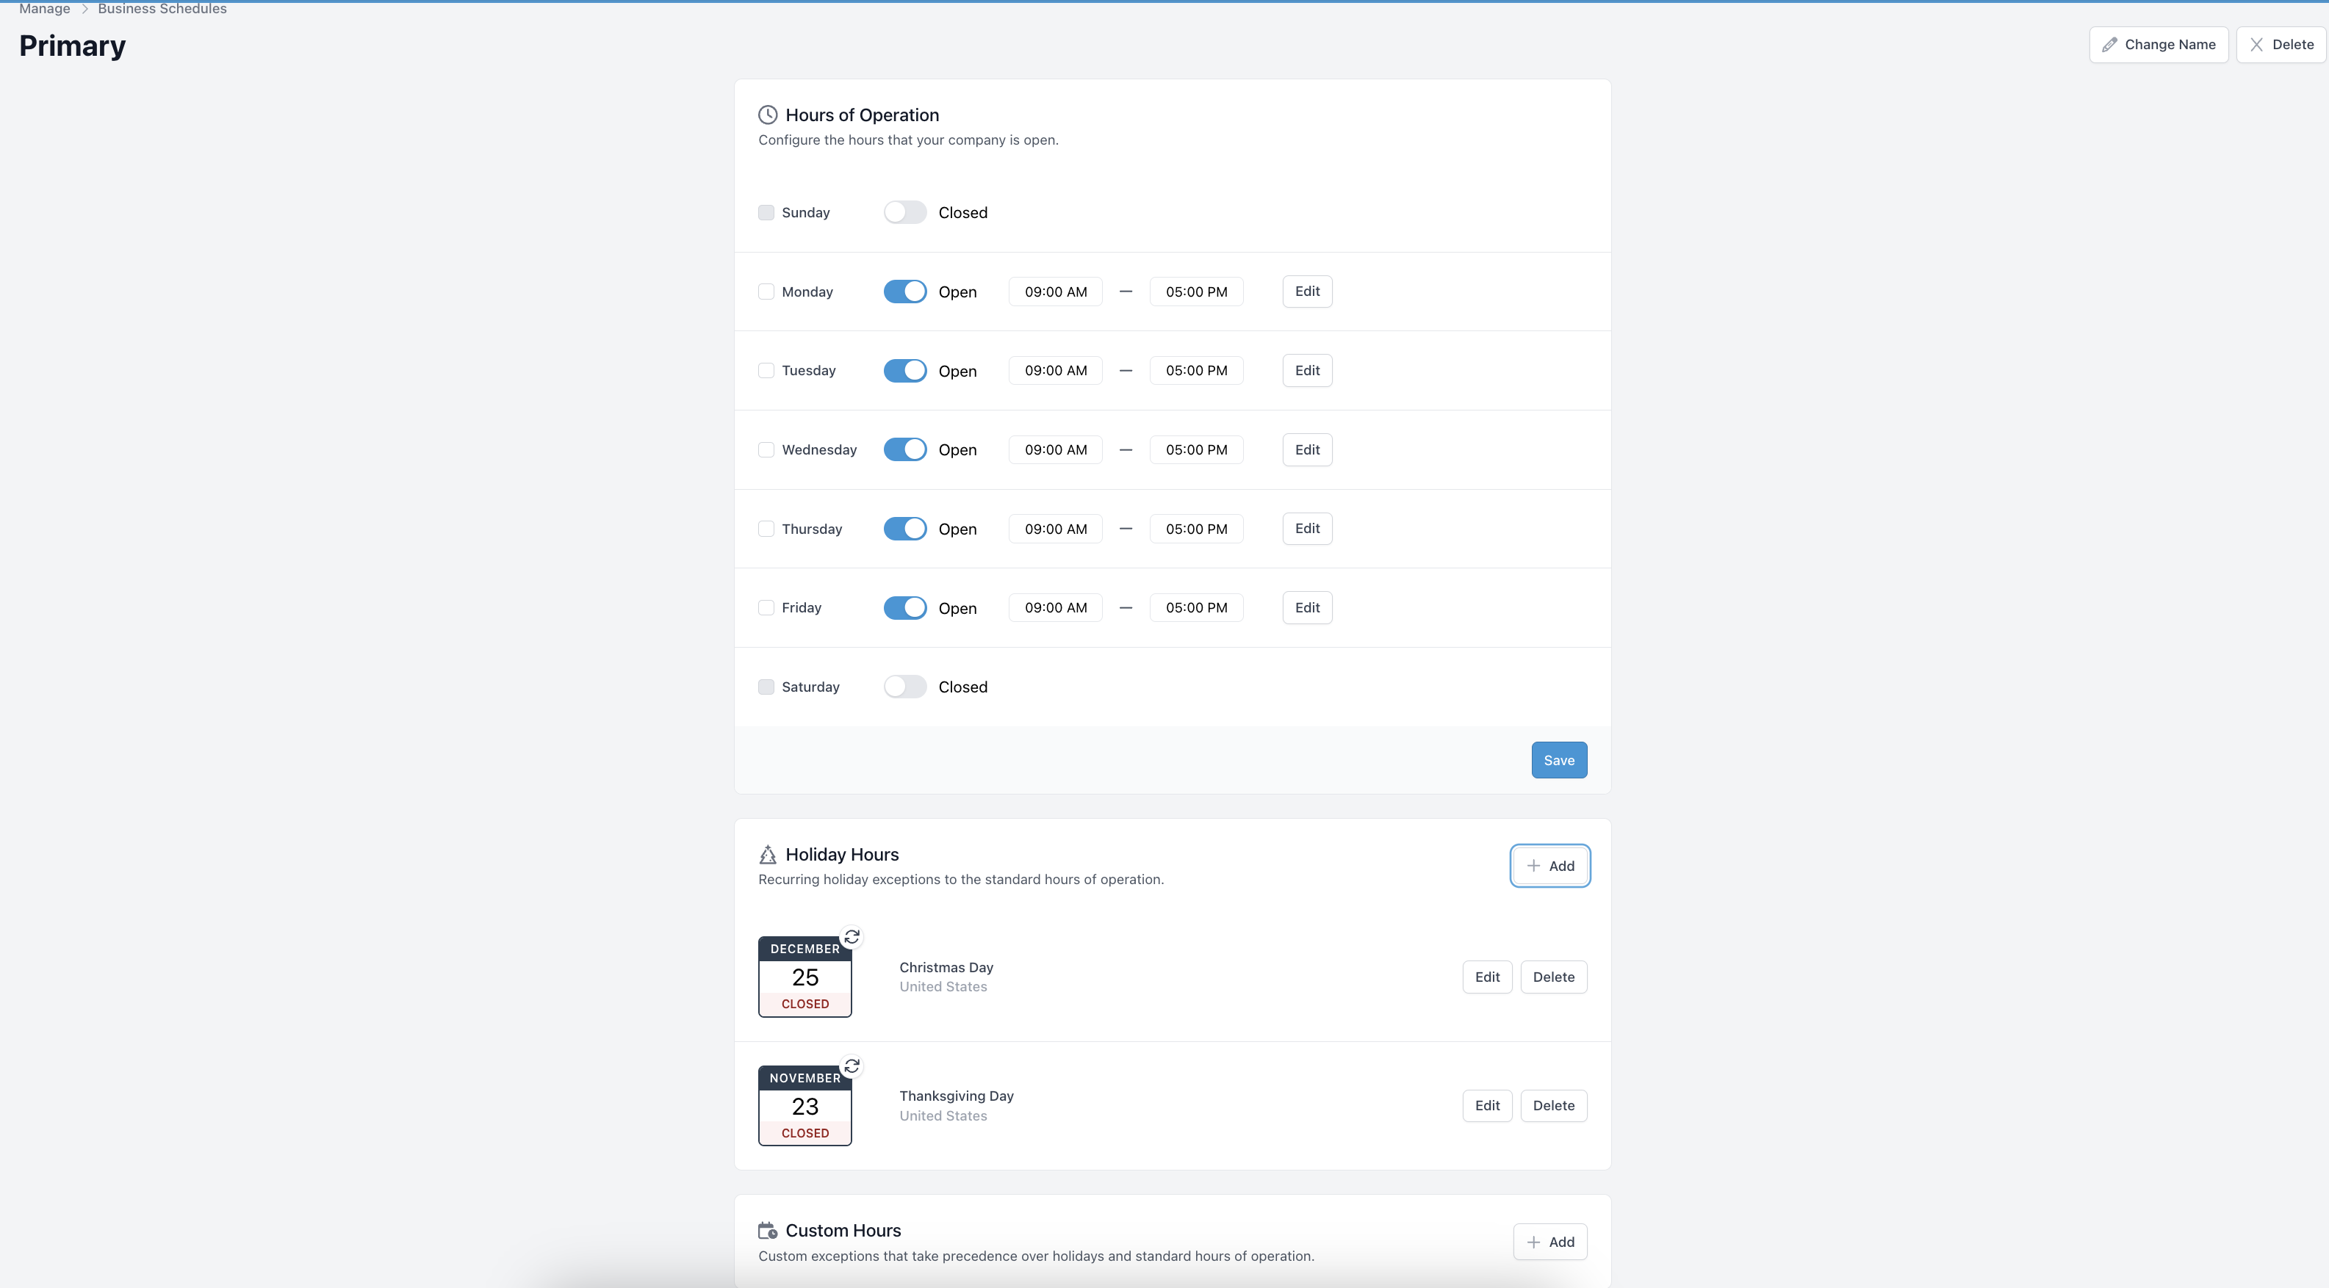Click the calendar icon beside Custom Hours
The image size is (2329, 1288).
click(x=768, y=1230)
